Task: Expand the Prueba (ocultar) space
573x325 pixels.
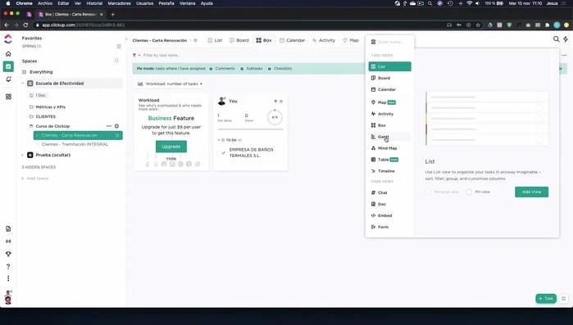Action: click(23, 155)
